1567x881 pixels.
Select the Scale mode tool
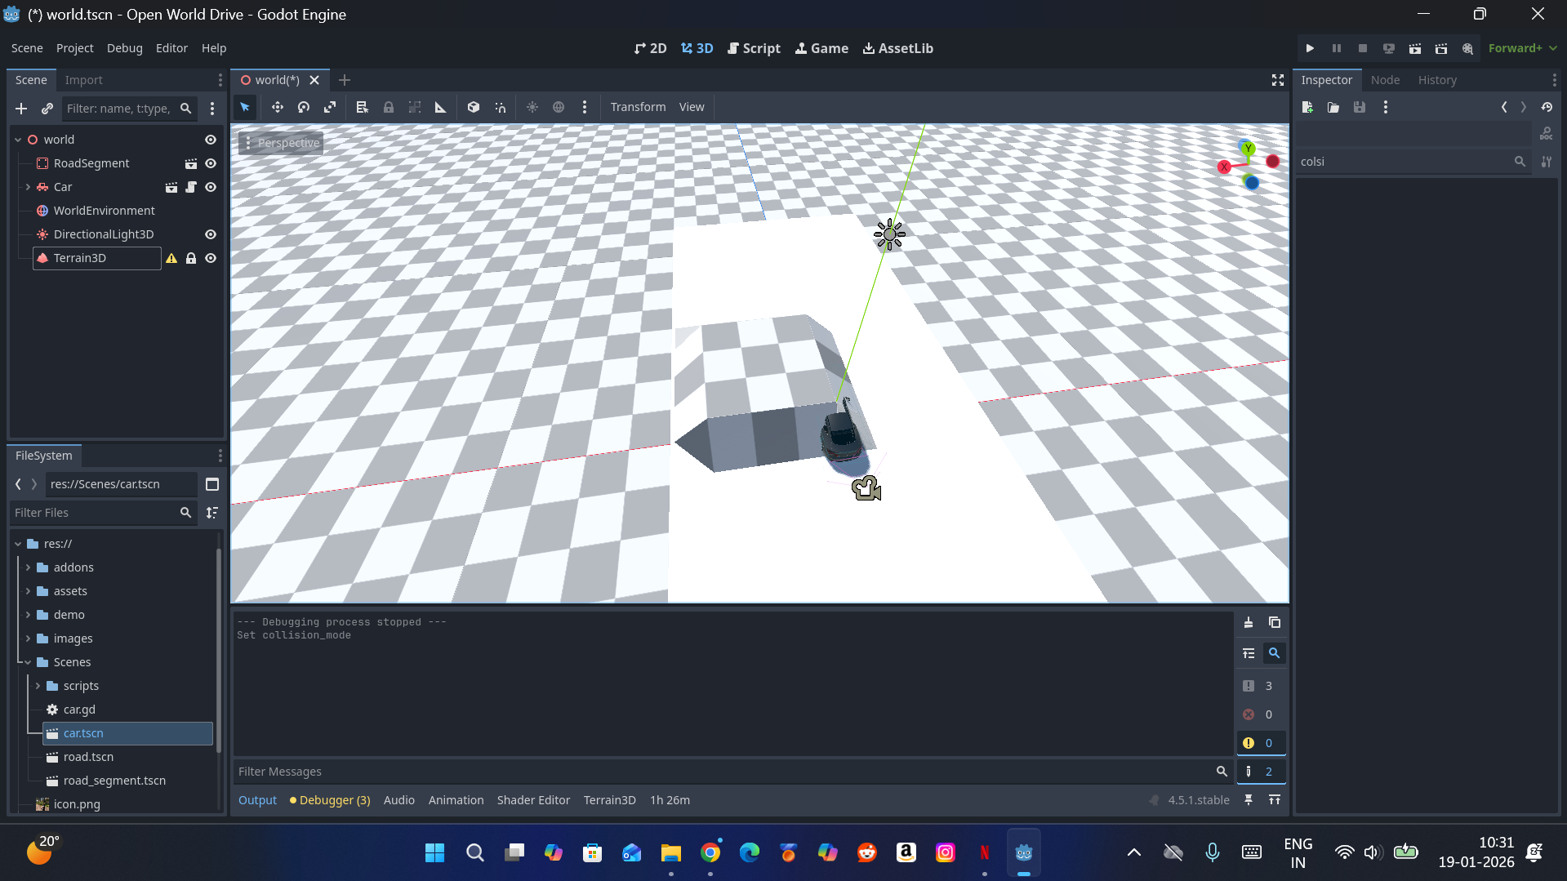click(330, 107)
